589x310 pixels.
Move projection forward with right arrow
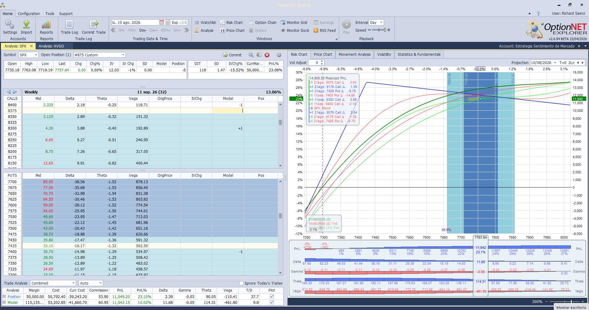tap(583, 62)
